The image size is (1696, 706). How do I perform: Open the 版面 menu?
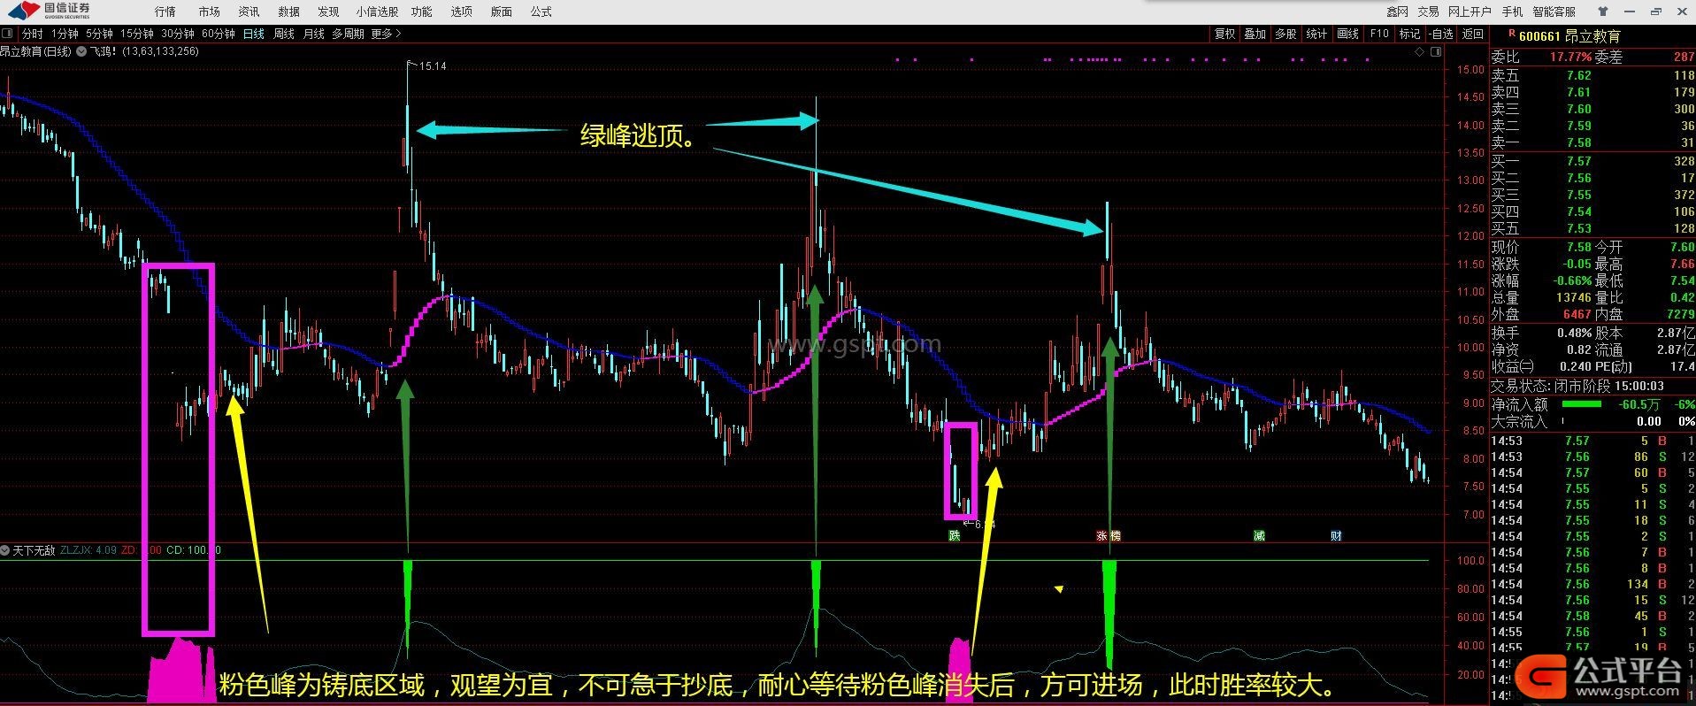[501, 12]
